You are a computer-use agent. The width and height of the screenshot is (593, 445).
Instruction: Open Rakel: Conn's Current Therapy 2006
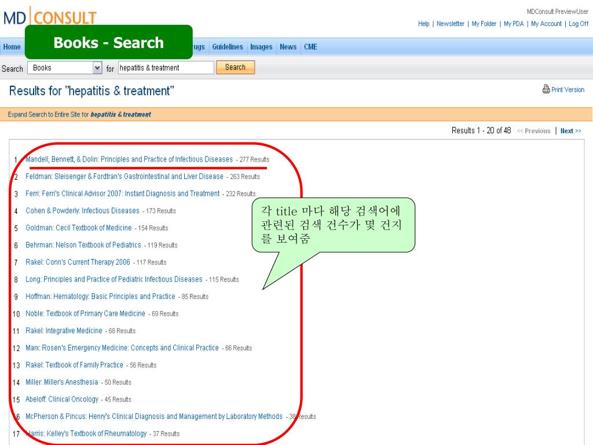pos(78,262)
